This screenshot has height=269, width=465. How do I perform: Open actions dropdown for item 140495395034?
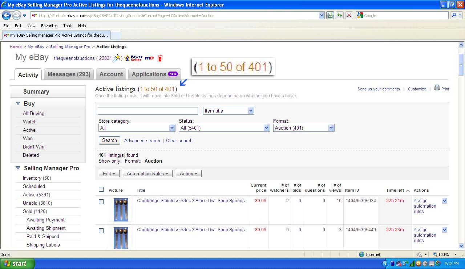[444, 201]
